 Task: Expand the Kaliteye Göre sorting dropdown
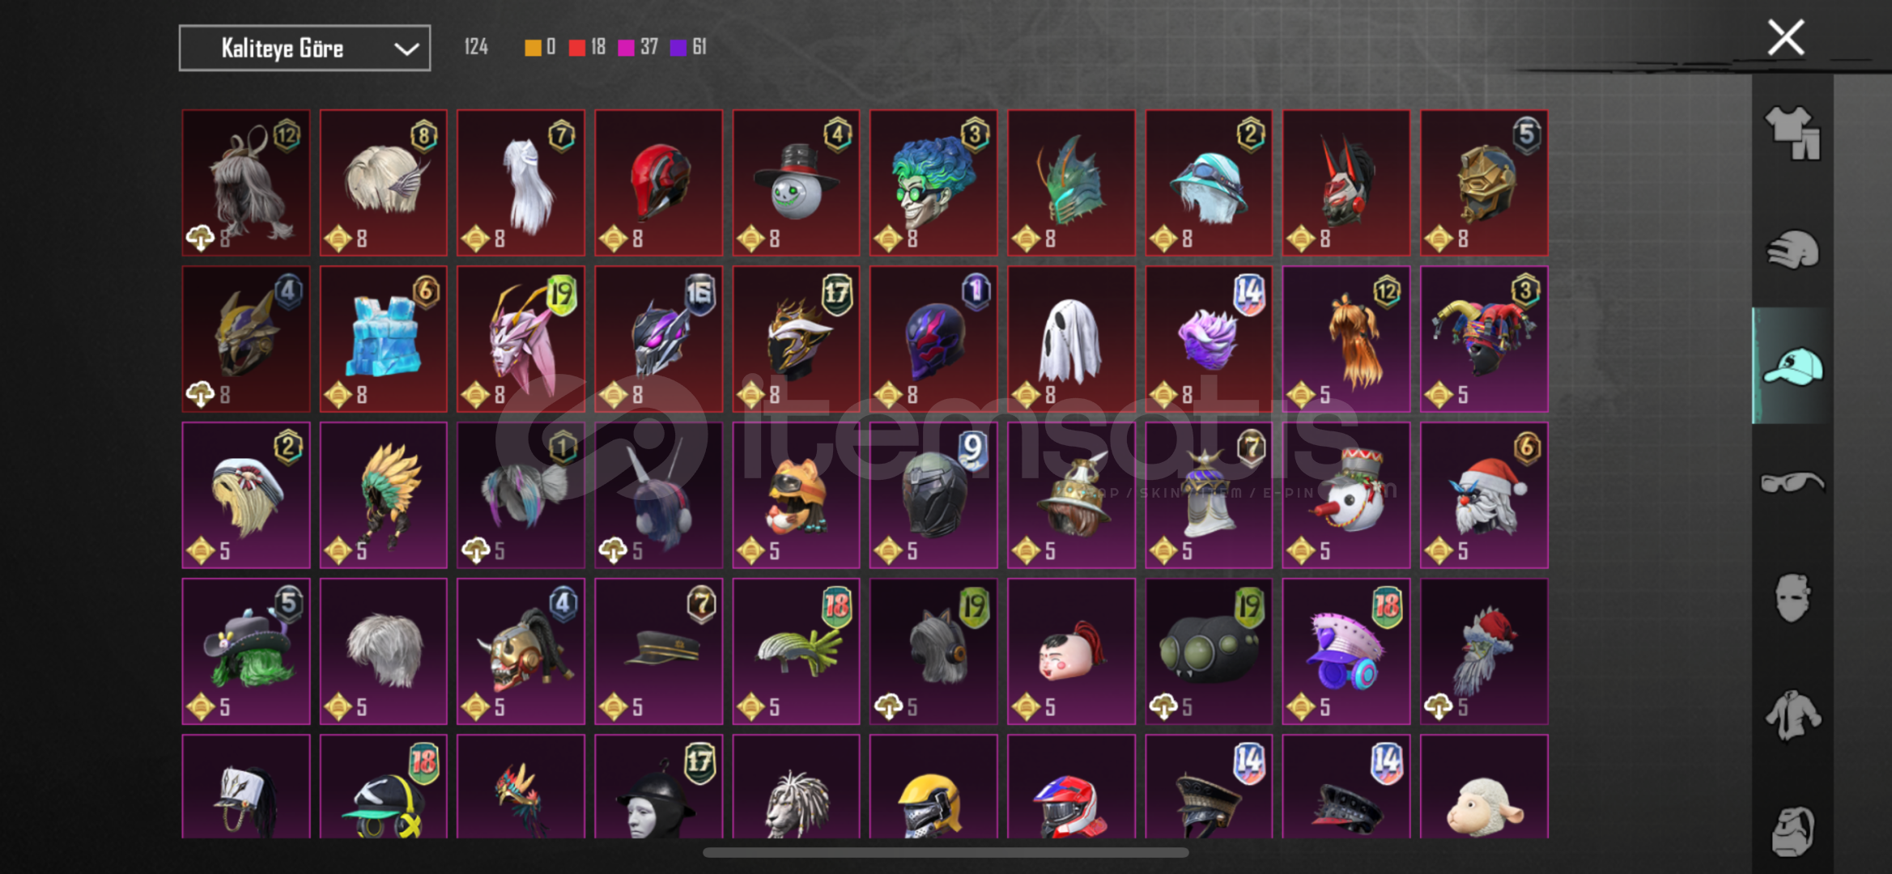tap(304, 49)
